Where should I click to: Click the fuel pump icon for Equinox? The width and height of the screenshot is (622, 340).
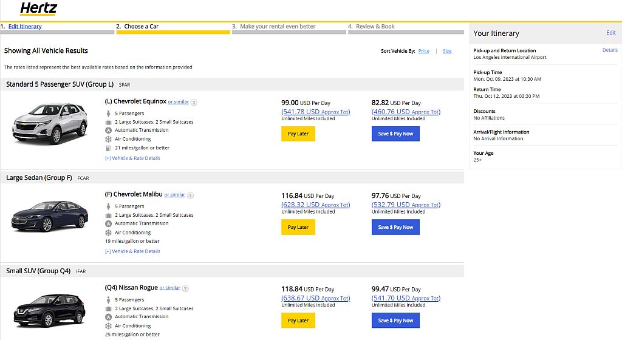coord(108,148)
